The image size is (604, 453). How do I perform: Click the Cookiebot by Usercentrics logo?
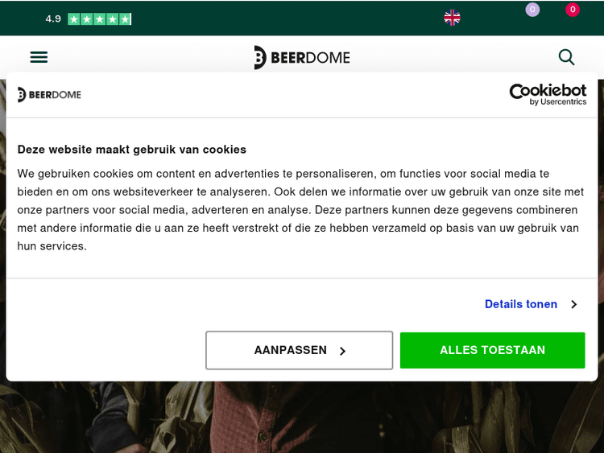click(x=548, y=94)
